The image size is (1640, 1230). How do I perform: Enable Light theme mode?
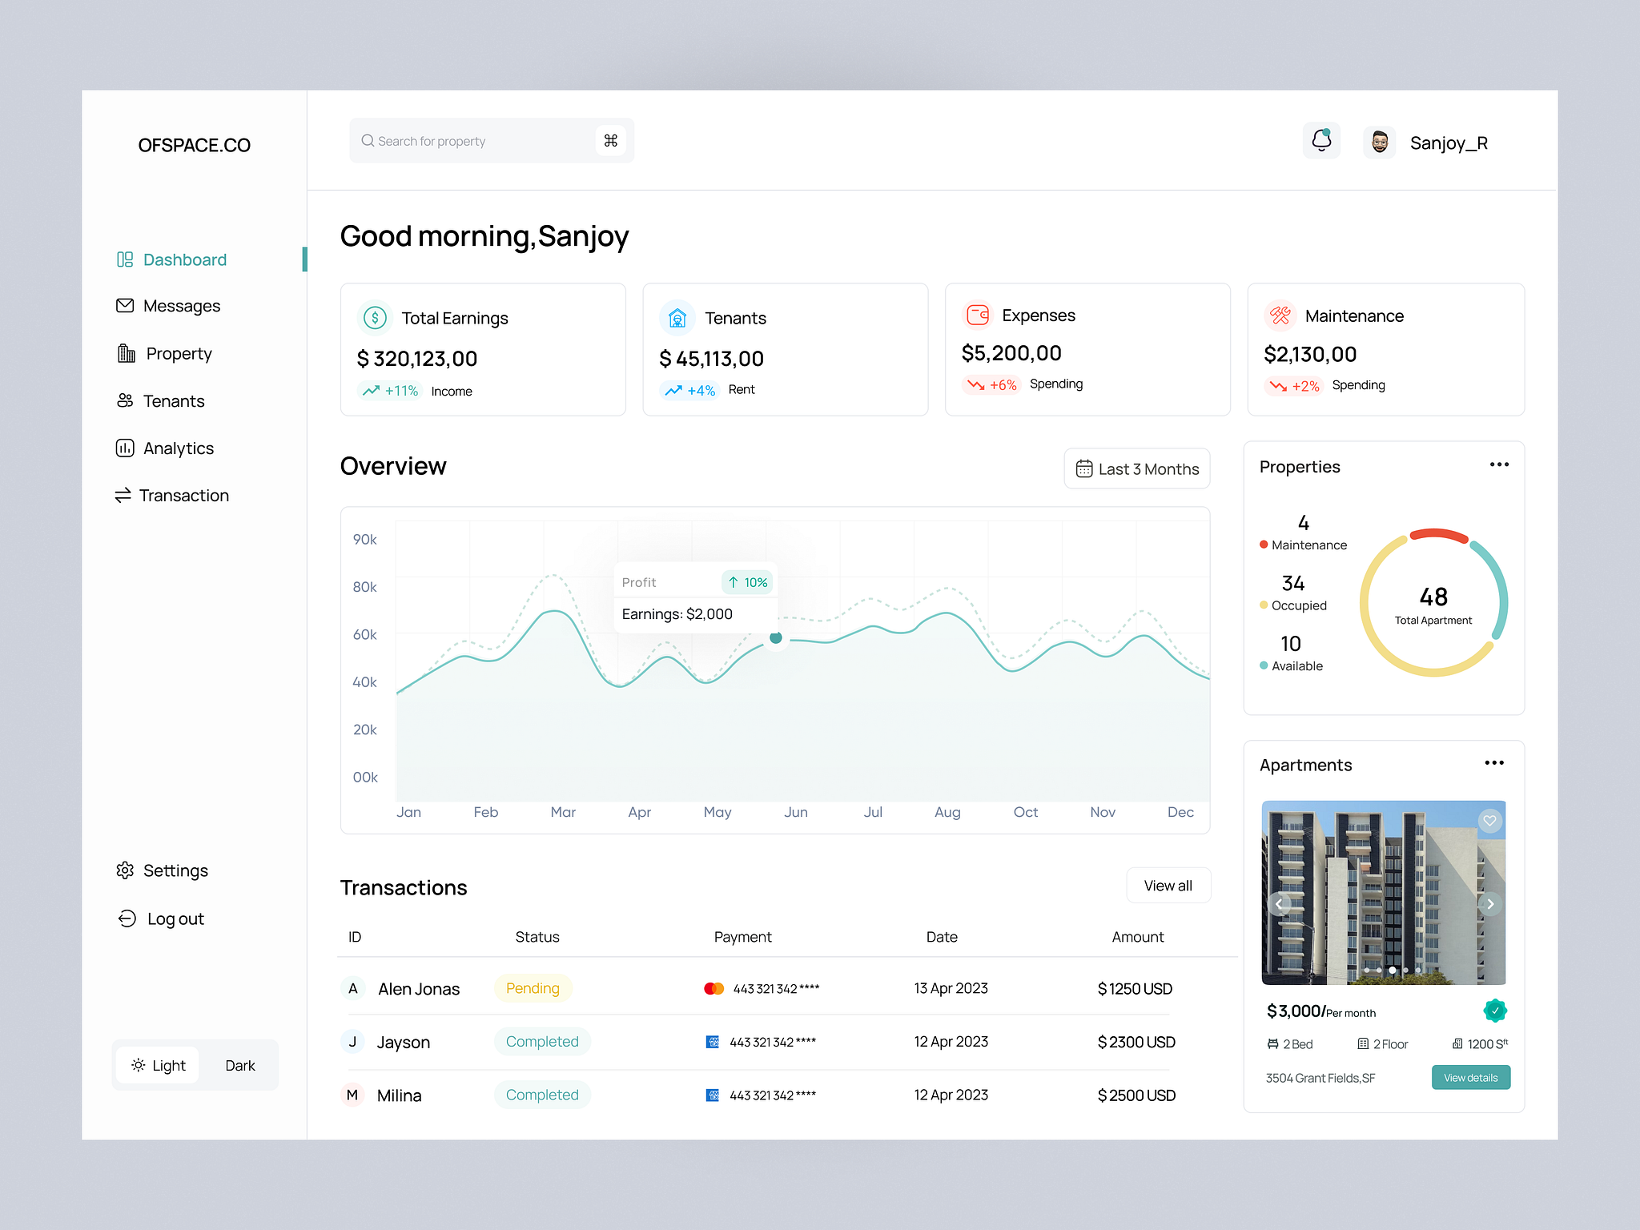click(158, 1065)
